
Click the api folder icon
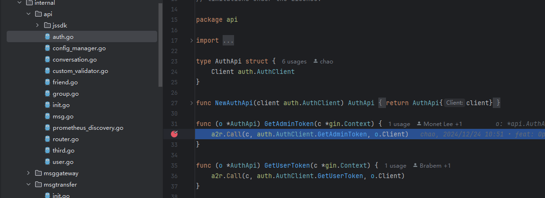click(x=38, y=14)
